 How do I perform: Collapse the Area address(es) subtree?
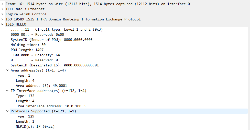(7, 70)
